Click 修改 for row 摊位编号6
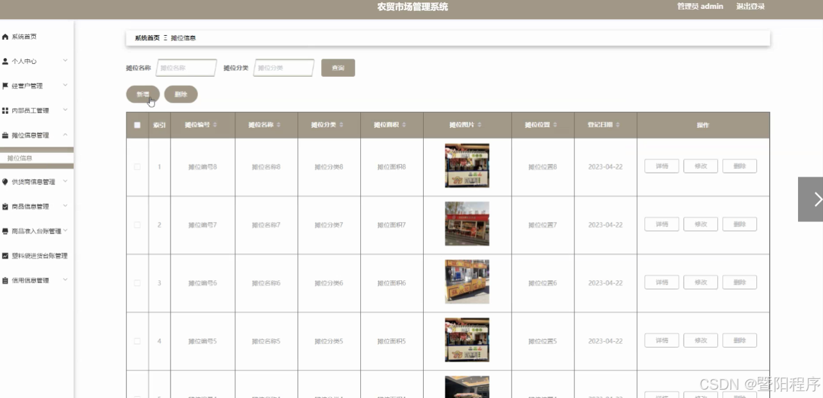This screenshot has height=398, width=823. tap(701, 282)
